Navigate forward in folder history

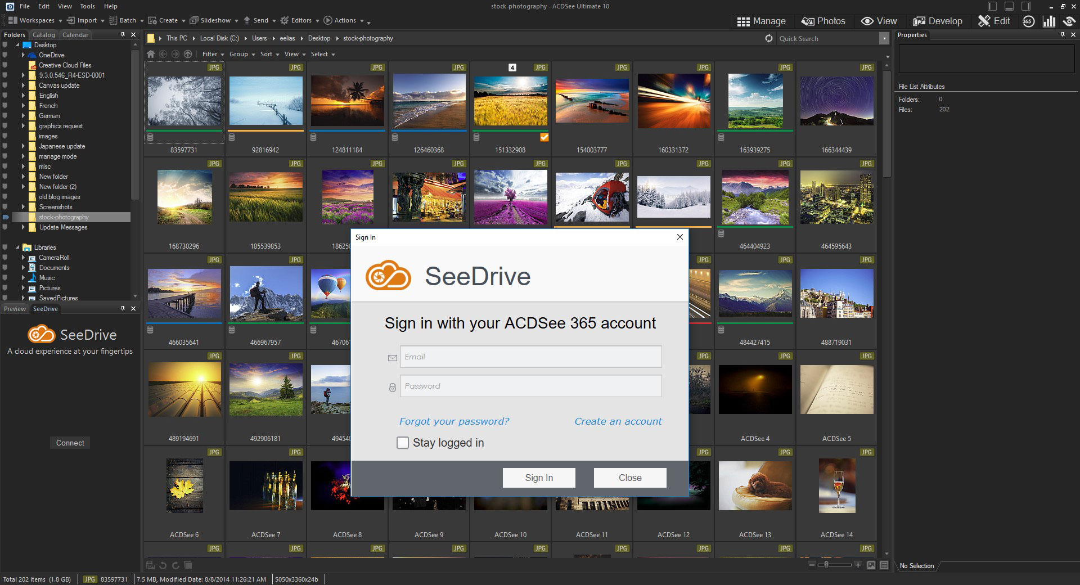175,54
